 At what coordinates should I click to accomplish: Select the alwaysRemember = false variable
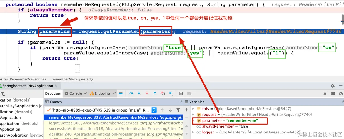click(222, 127)
